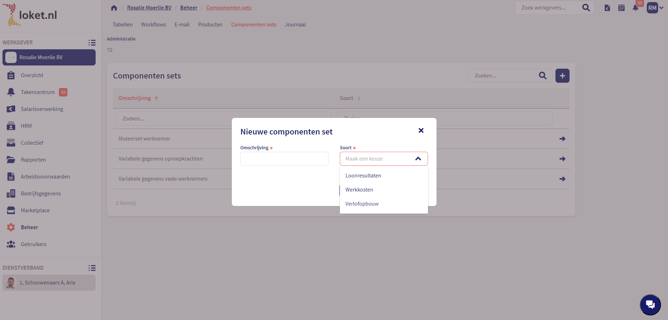The height and width of the screenshot is (320, 668).
Task: Click the magnifier in Zoek werkgevers
Action: 586,8
